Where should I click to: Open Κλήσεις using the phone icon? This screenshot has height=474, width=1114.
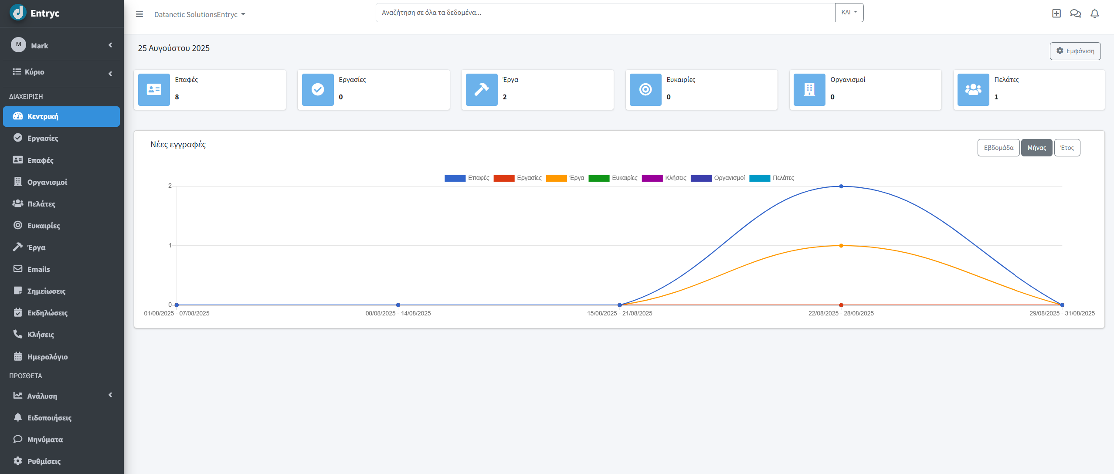point(17,334)
